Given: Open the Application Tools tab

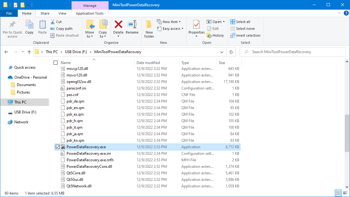Looking at the screenshot, I should [90, 13].
